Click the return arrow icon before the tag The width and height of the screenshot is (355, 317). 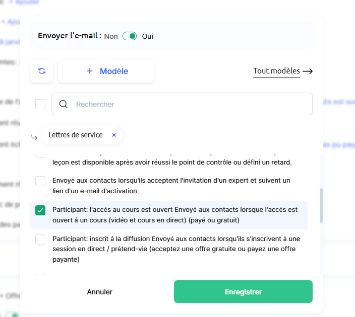pyautogui.click(x=34, y=137)
